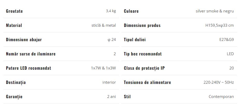Select the 2 ani warranty value
This screenshot has width=246, height=107.
click(111, 96)
